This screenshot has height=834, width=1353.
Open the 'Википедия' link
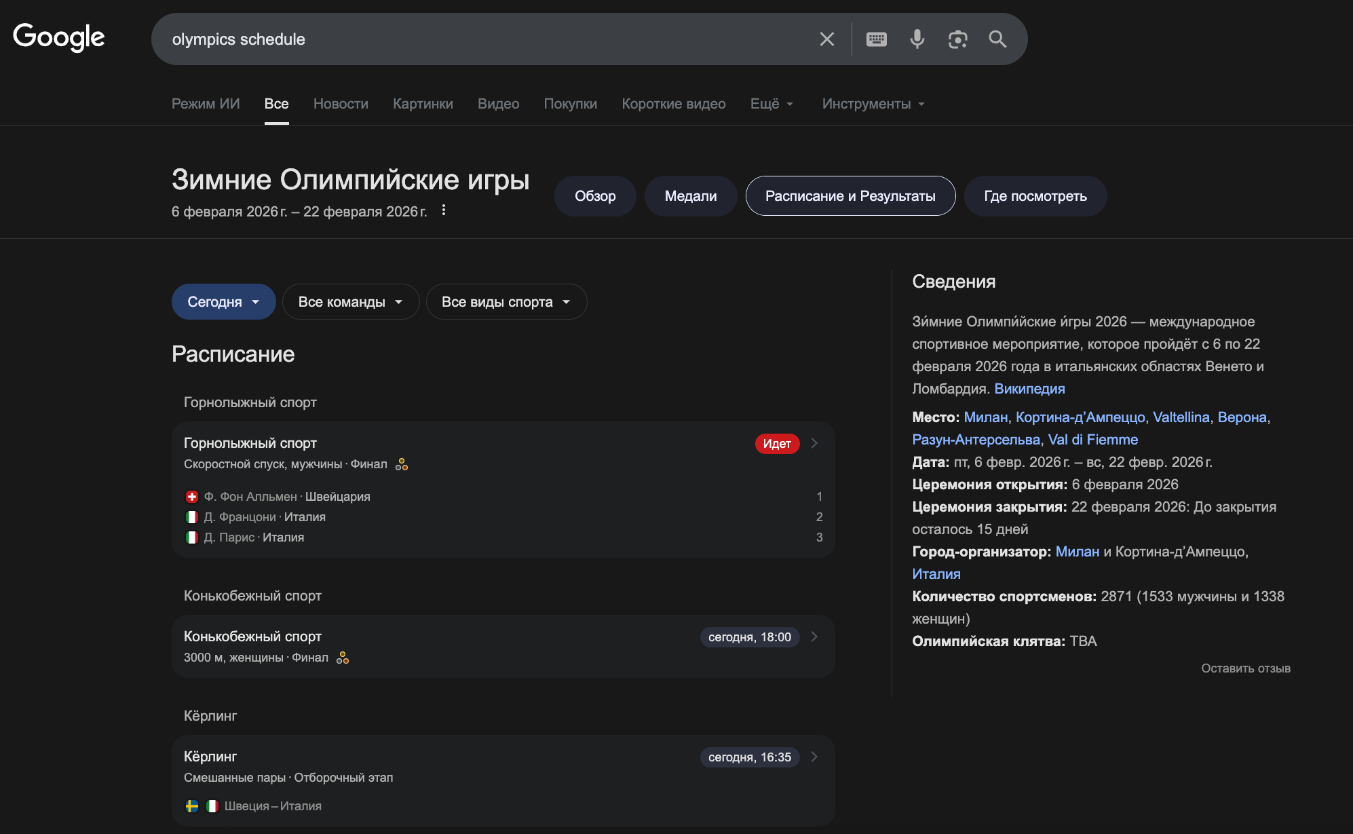tap(1029, 389)
